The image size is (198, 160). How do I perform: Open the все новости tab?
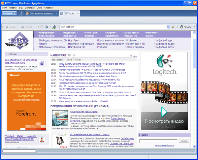coord(57,60)
